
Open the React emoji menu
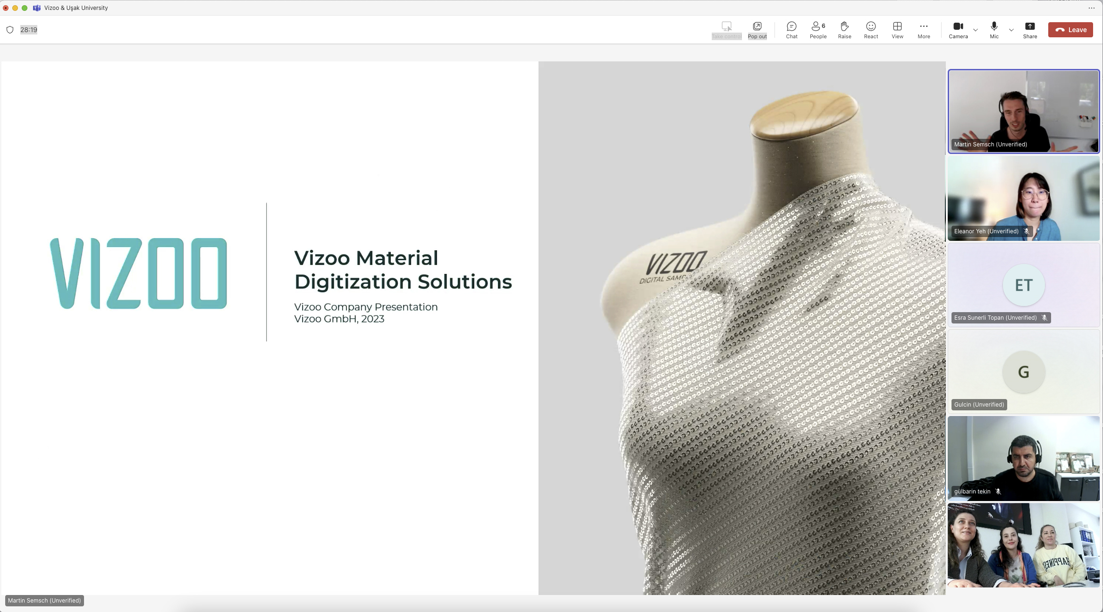point(871,30)
